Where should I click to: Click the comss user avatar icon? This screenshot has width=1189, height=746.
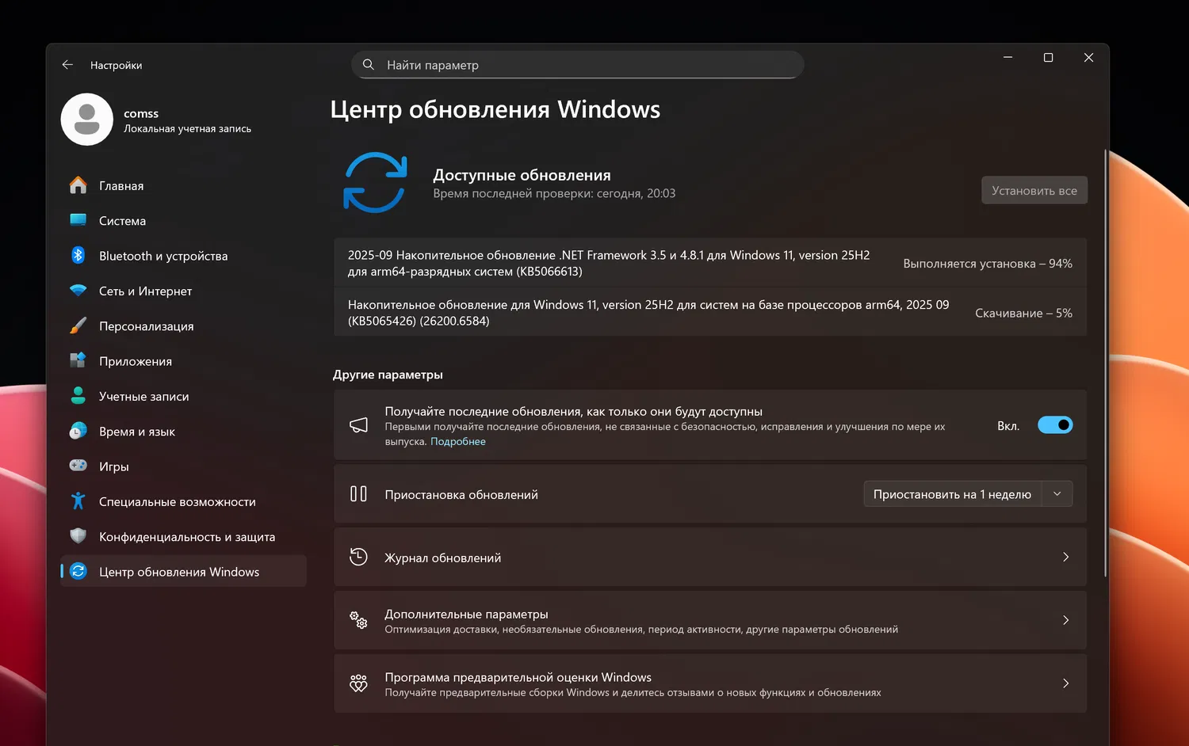tap(87, 120)
